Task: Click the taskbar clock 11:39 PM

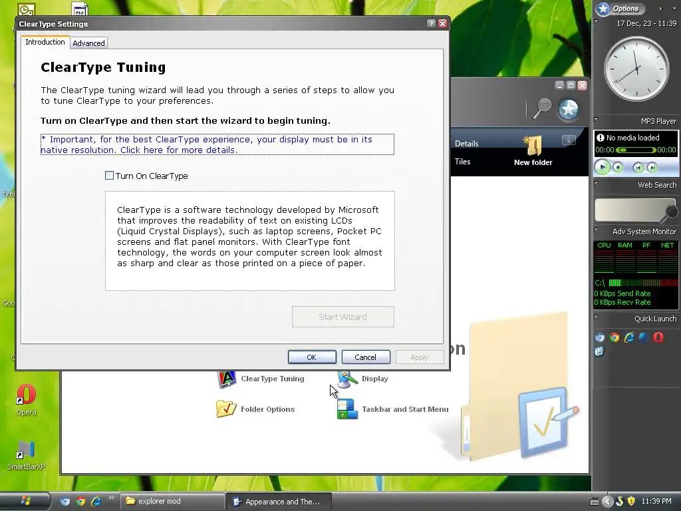Action: 656,502
